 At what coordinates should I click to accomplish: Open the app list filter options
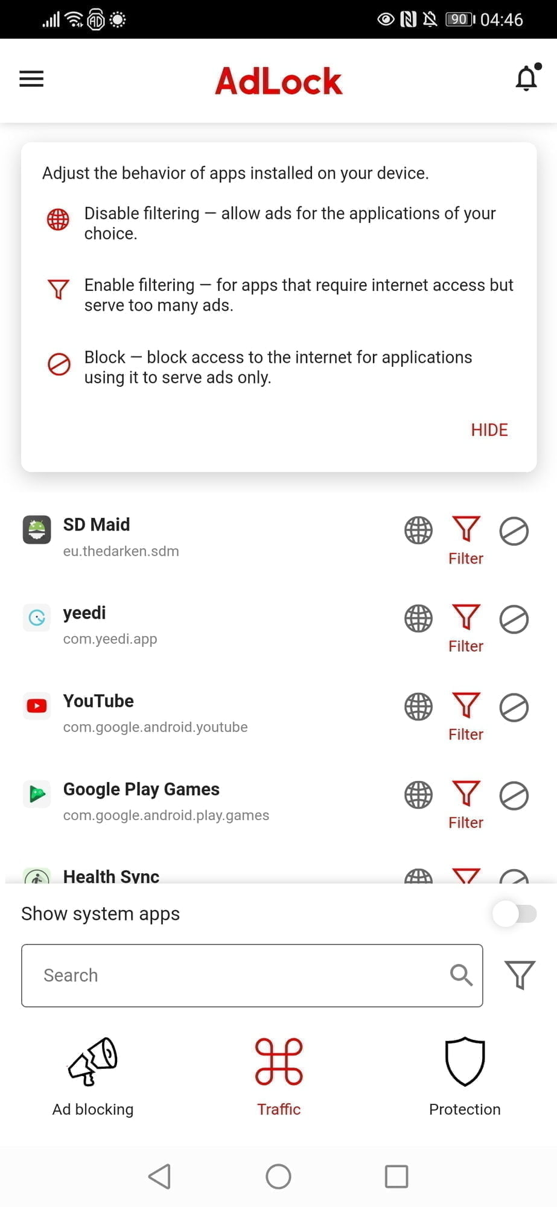(x=519, y=975)
